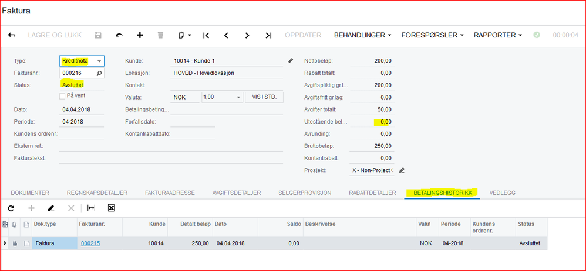Fit columns with the width arrows icon

pyautogui.click(x=91, y=208)
